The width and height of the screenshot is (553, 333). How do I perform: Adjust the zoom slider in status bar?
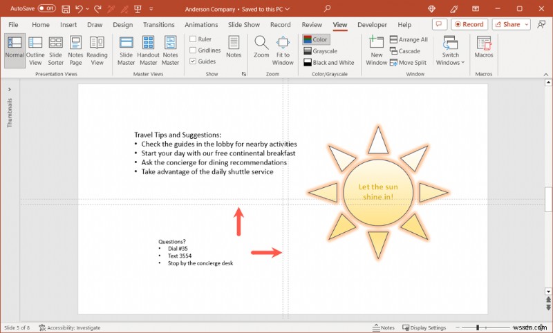[478, 327]
